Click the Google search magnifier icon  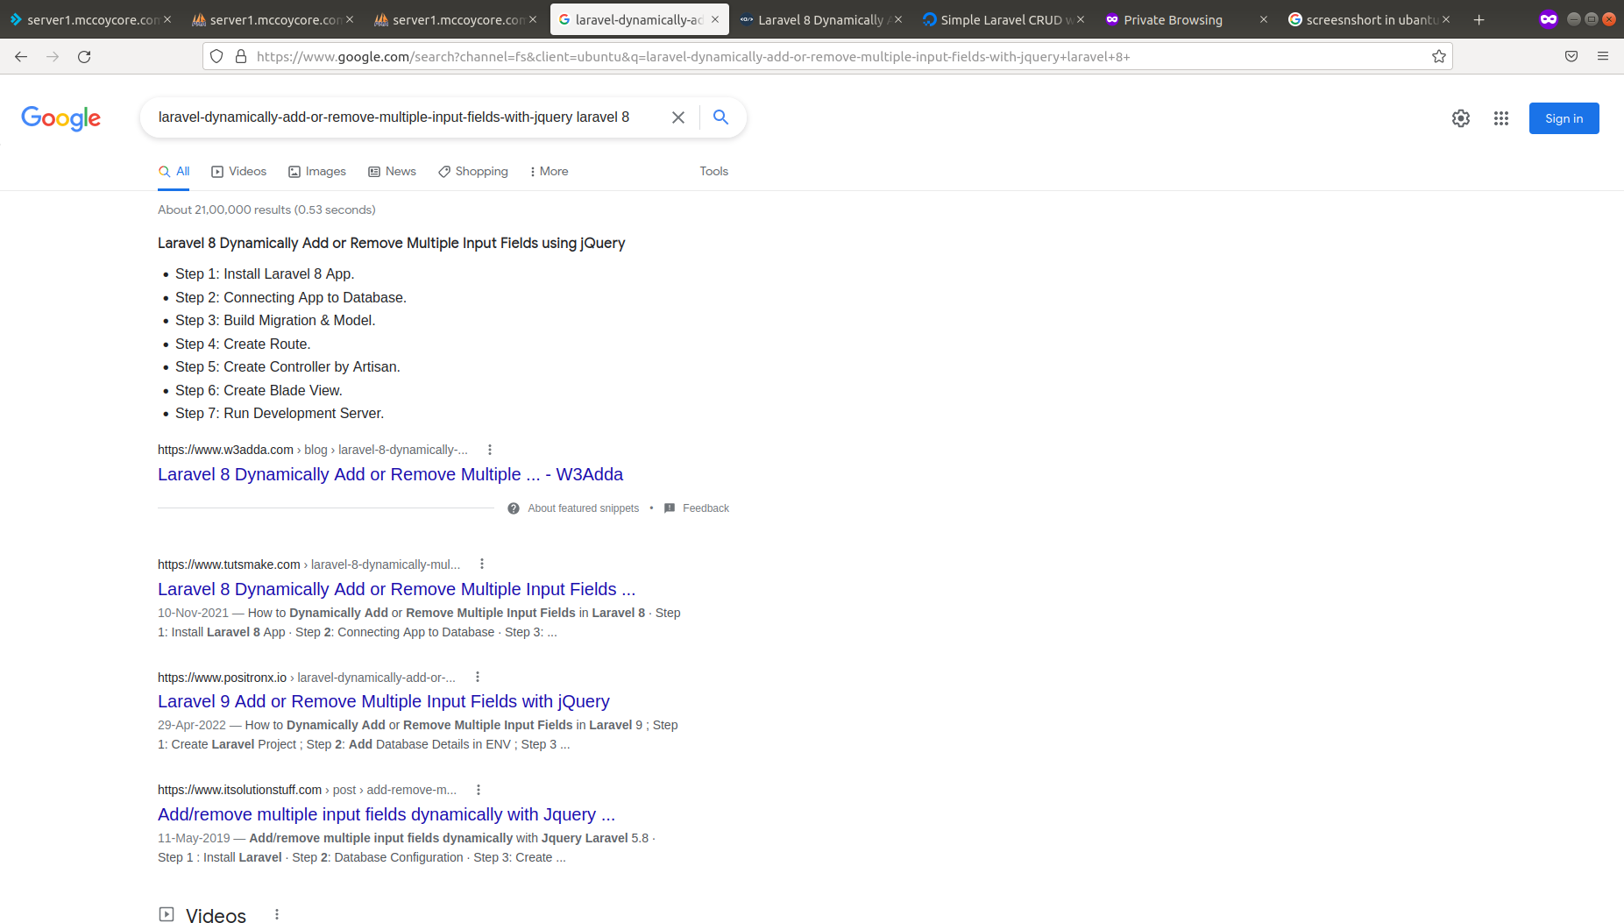click(720, 117)
